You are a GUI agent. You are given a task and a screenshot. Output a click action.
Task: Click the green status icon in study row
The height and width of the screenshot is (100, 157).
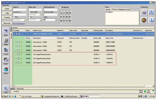click(x=27, y=34)
